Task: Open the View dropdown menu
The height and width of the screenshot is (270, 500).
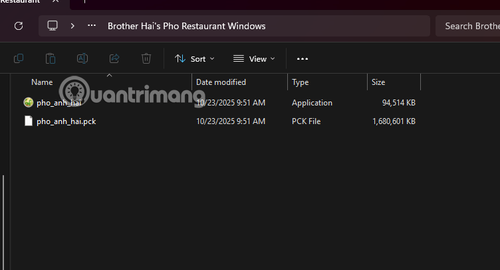Action: pyautogui.click(x=253, y=59)
